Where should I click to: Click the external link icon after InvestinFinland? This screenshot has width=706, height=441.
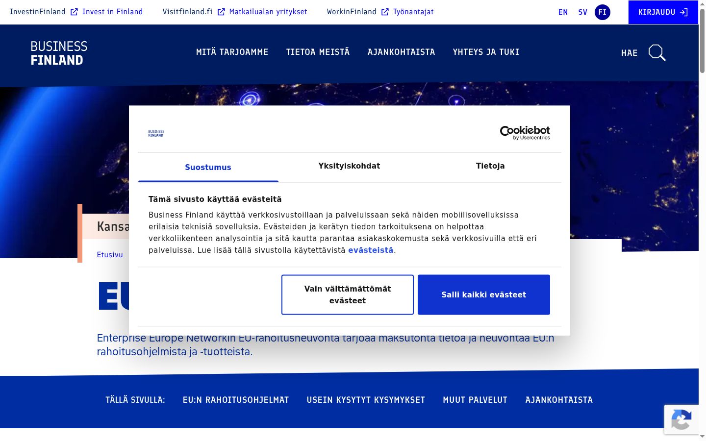[x=74, y=12]
